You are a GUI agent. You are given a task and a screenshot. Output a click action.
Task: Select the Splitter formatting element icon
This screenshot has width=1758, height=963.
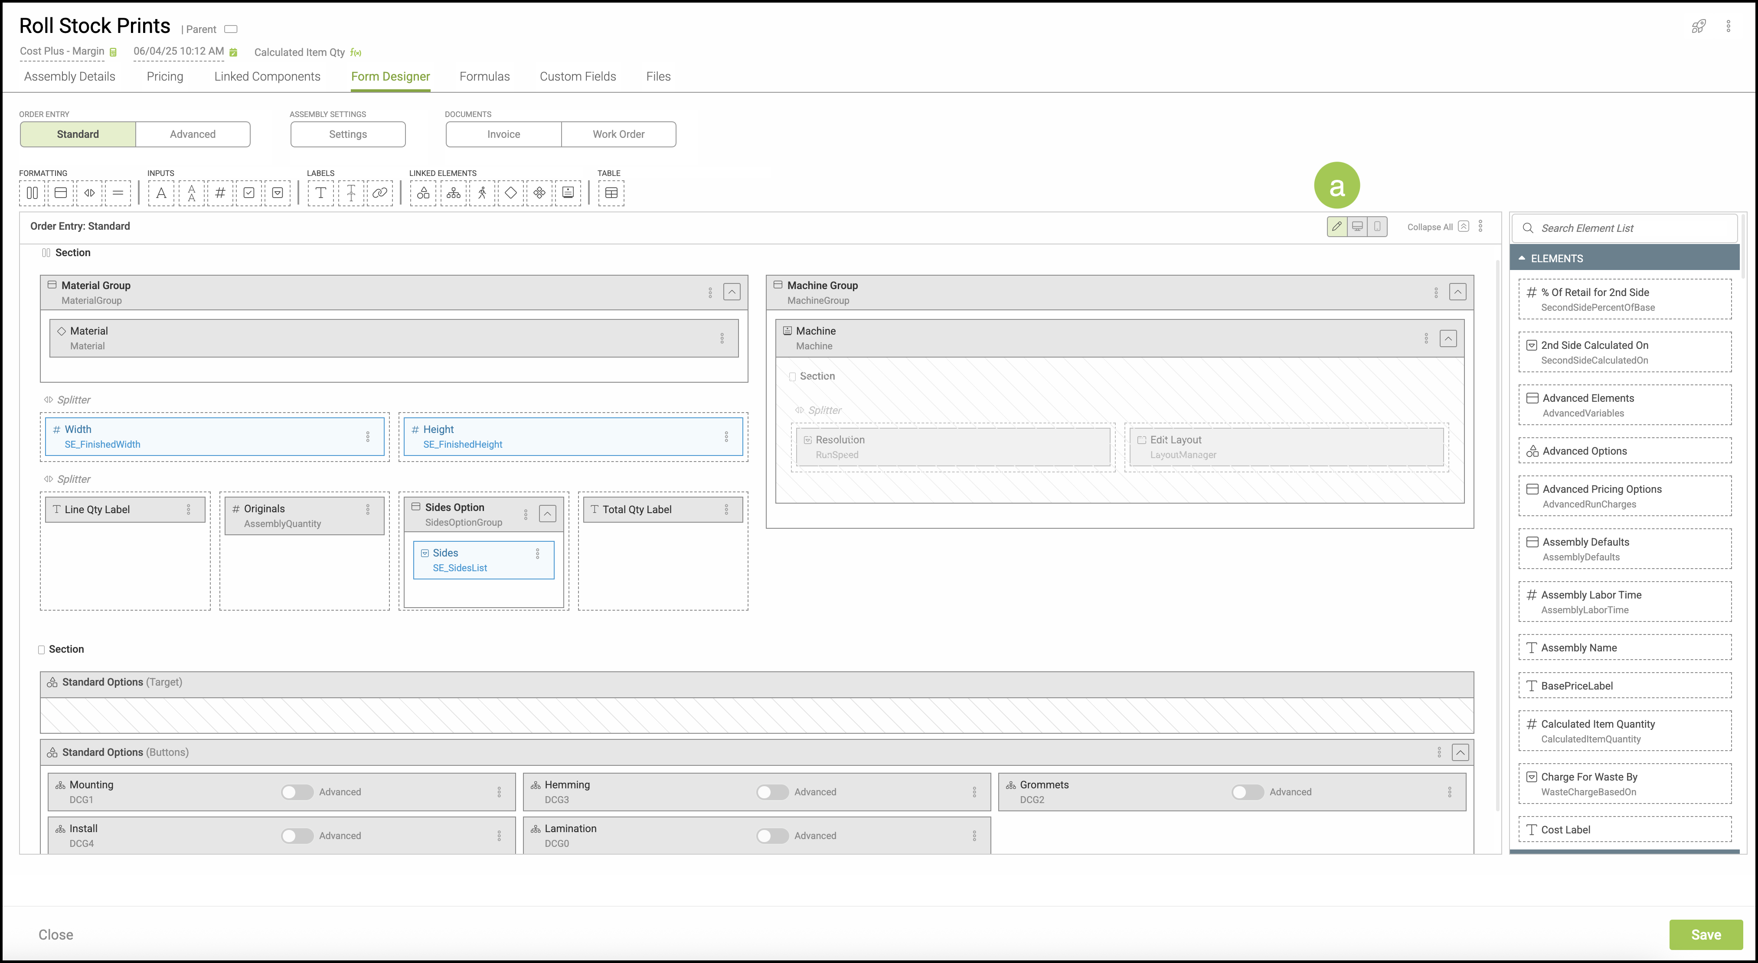pyautogui.click(x=89, y=193)
